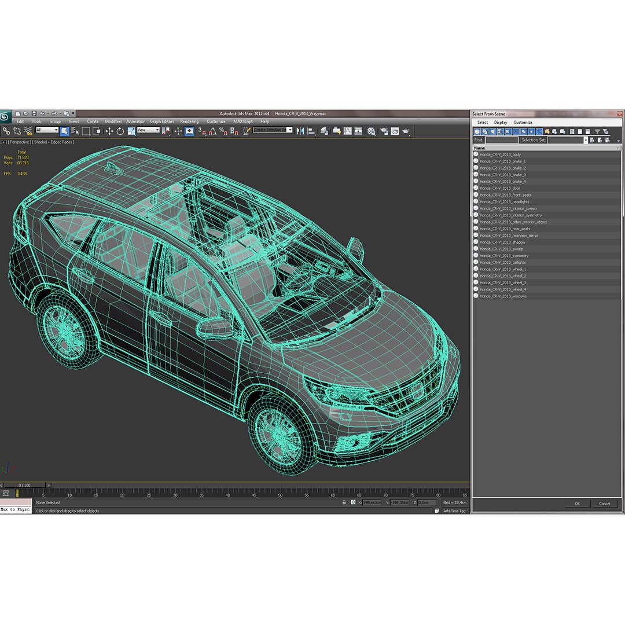Screen dimensions: 625x625
Task: Toggle the Angle Snap button
Action: (213, 131)
